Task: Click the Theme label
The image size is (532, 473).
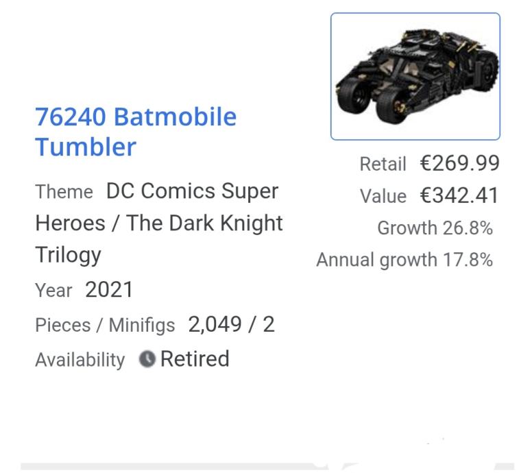Action: [64, 193]
